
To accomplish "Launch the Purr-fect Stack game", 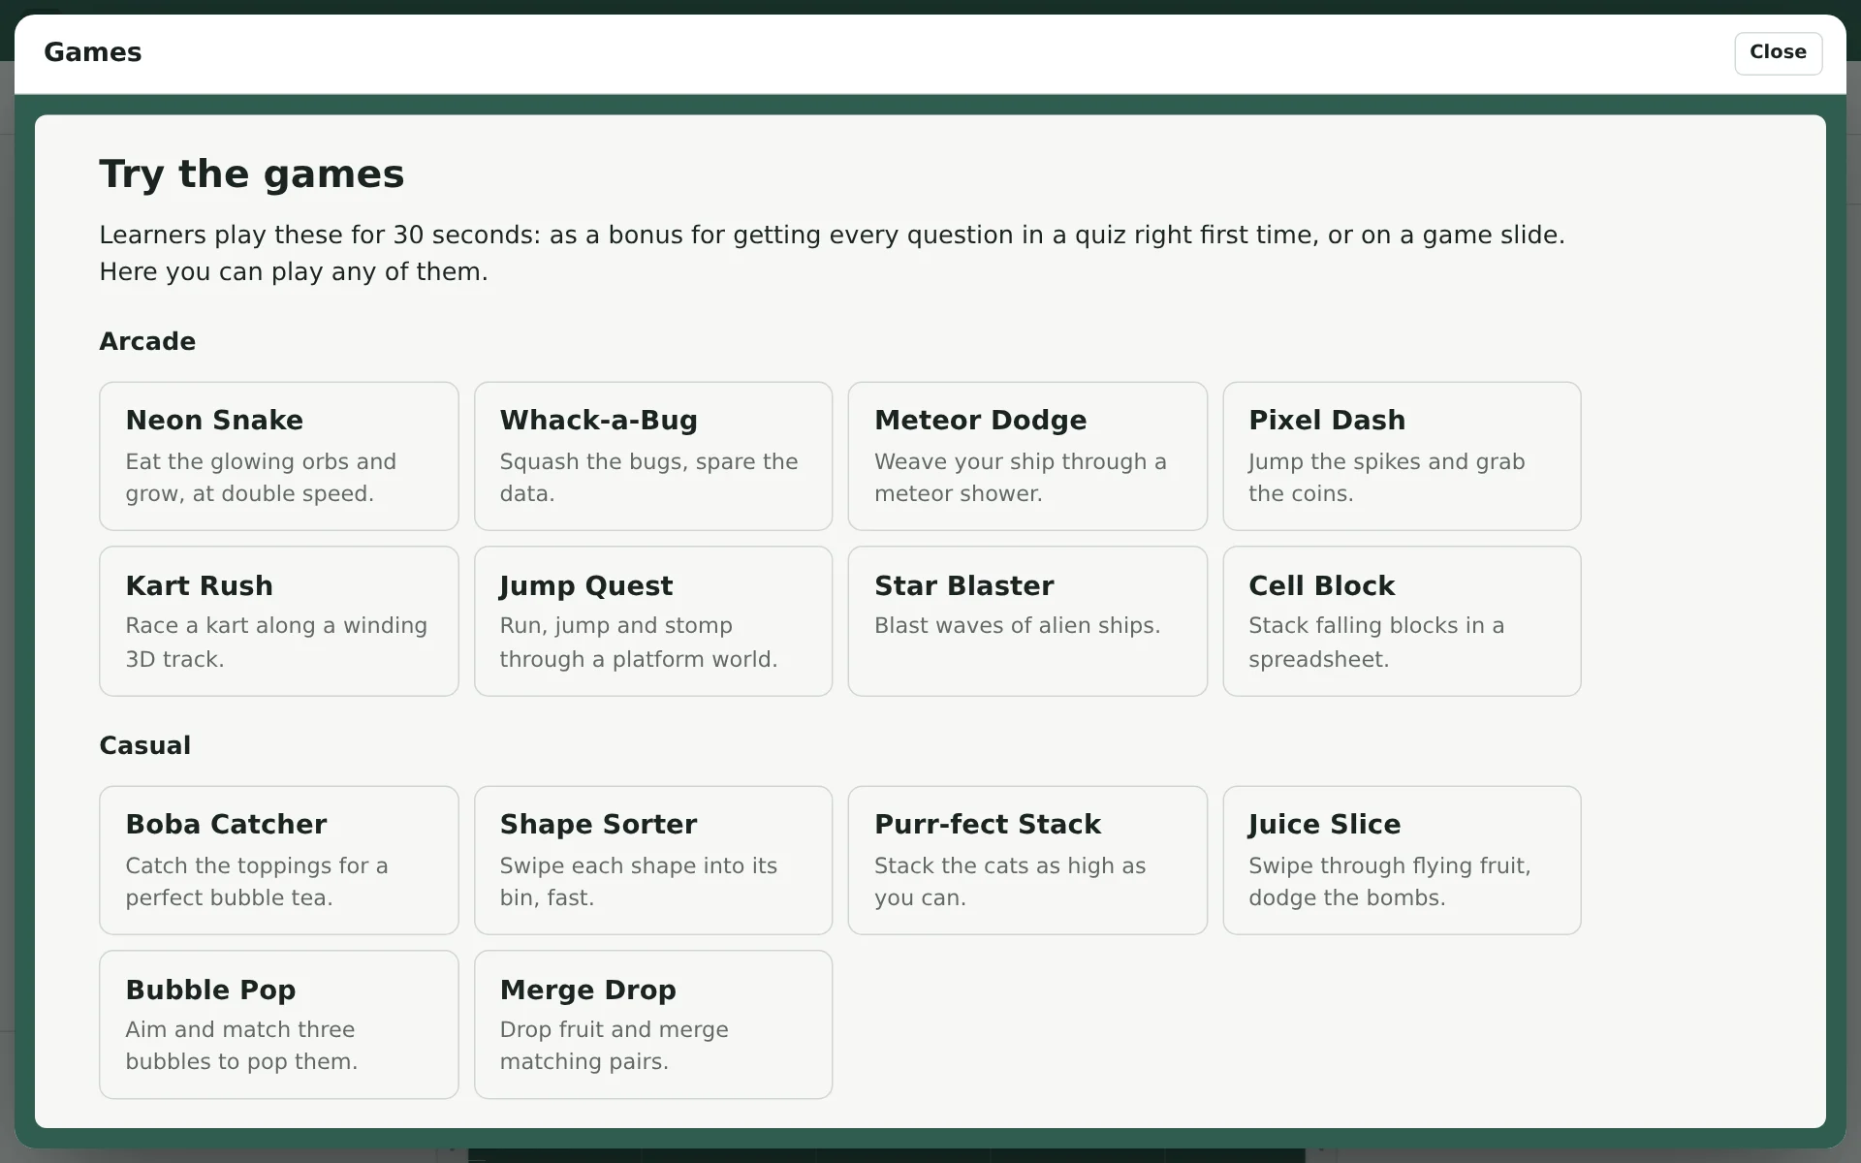I will coord(1027,860).
